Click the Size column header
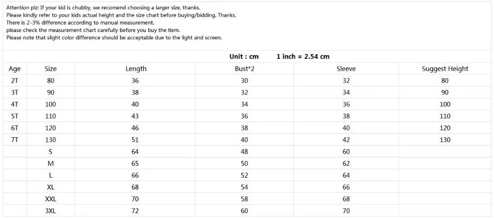 (51, 69)
